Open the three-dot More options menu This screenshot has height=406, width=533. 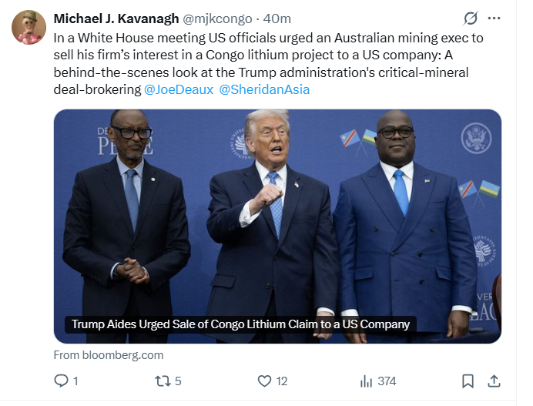[494, 18]
